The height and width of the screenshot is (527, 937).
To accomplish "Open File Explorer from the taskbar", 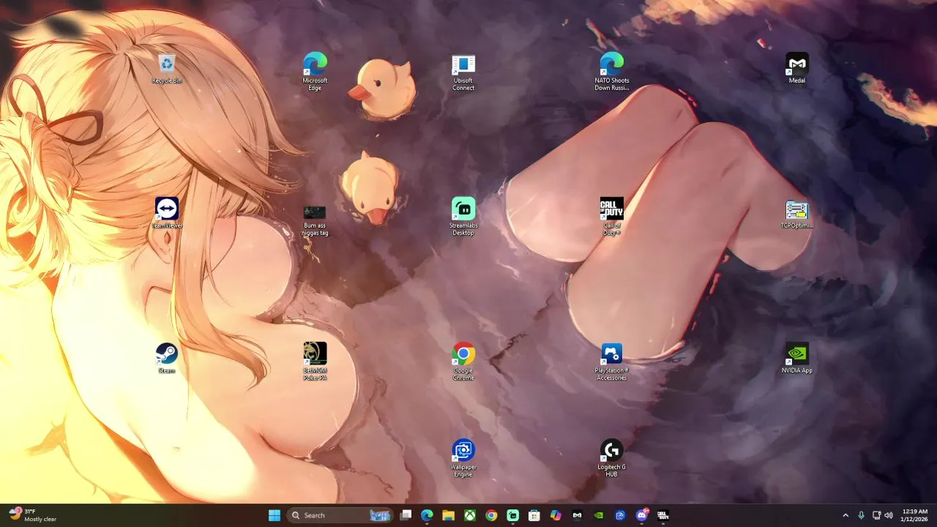I will [x=448, y=515].
